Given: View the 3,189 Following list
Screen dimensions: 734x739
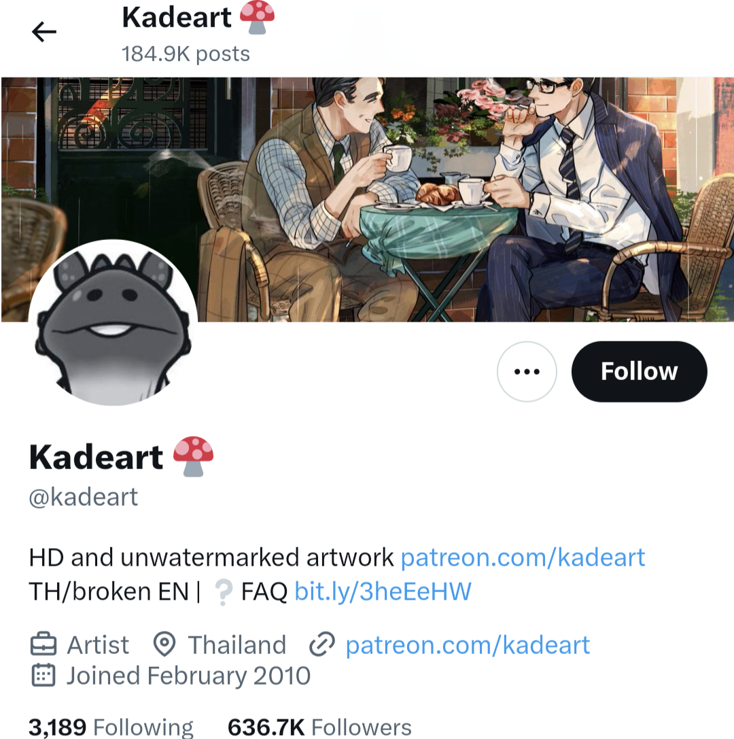Looking at the screenshot, I should (111, 727).
